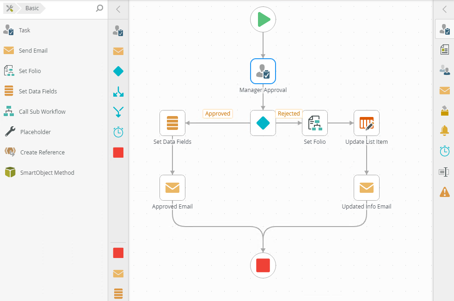The image size is (454, 301).
Task: Expand the right configuration panel chevron
Action: point(444,9)
